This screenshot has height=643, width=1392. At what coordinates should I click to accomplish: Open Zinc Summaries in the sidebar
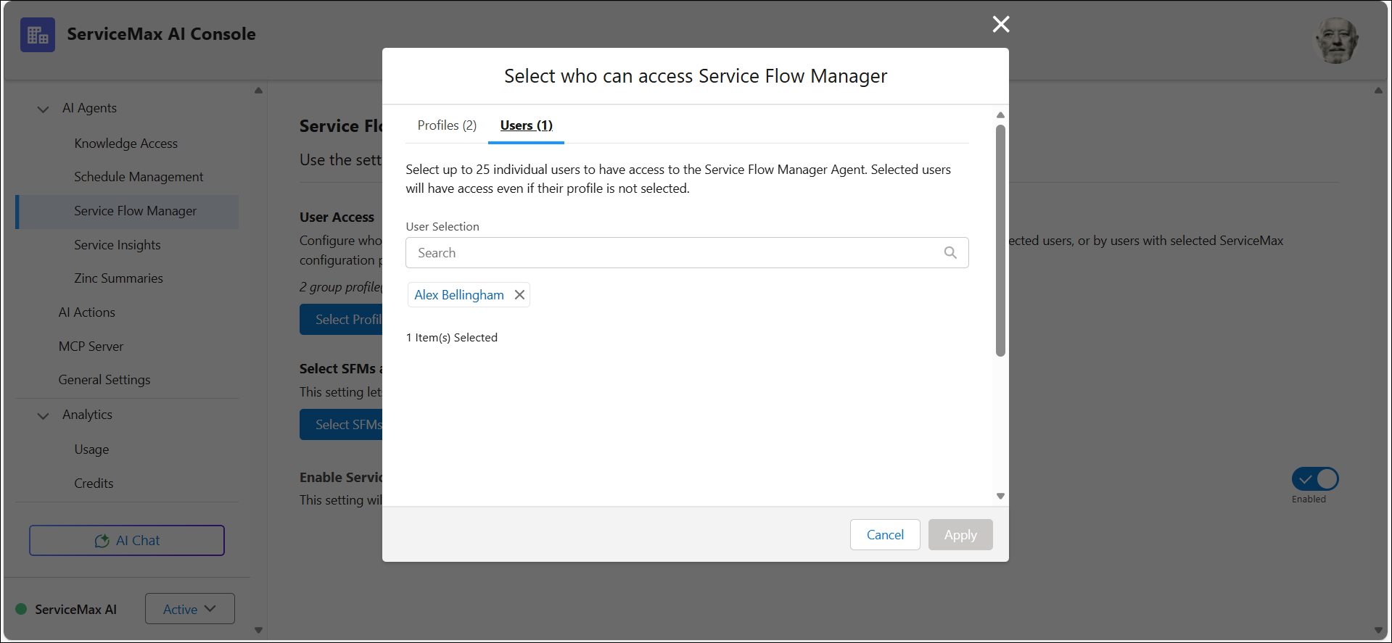118,278
